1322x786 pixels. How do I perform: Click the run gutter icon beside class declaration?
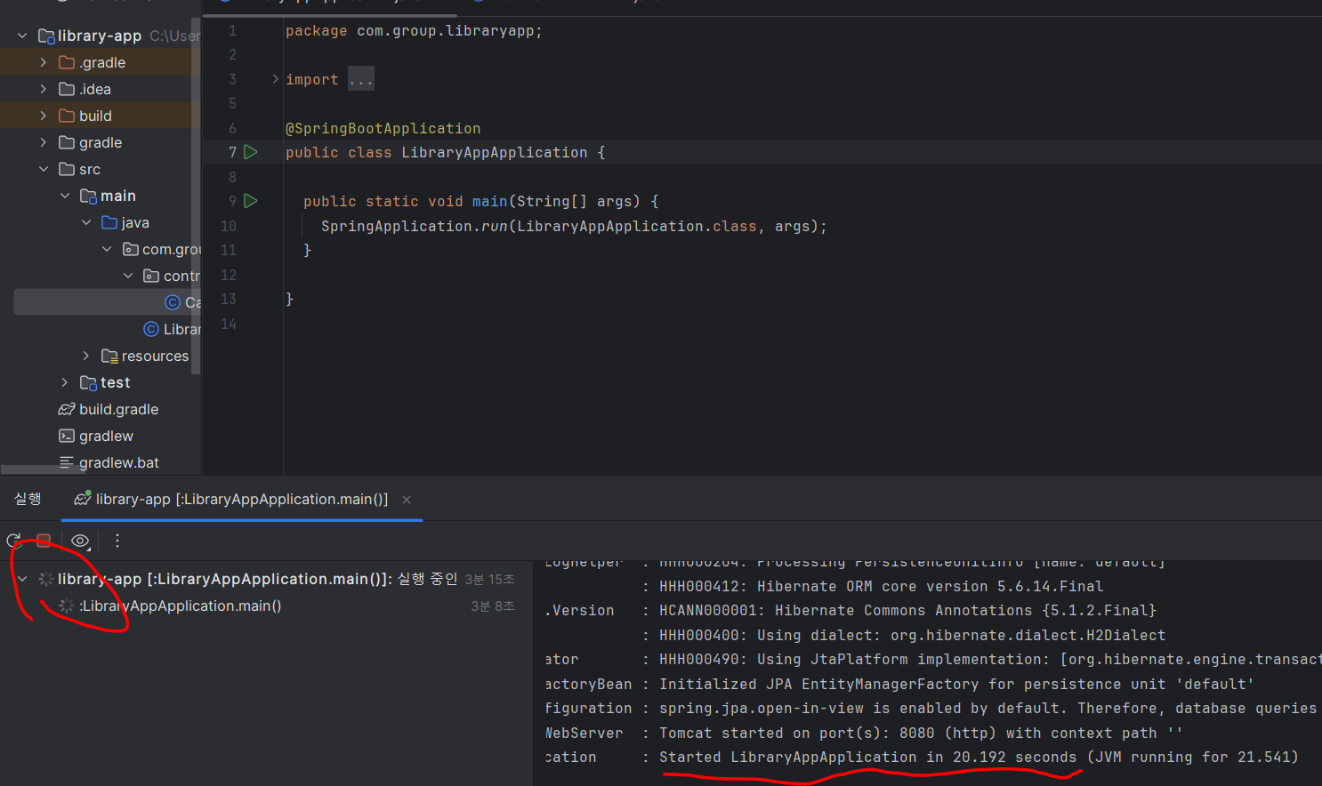251,152
